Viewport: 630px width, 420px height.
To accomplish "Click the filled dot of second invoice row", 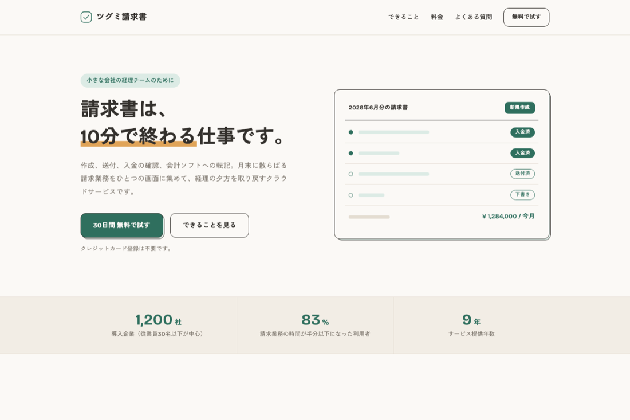I will (x=351, y=153).
